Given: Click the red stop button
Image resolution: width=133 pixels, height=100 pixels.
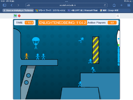Looking at the screenshot, I should pyautogui.click(x=19, y=16).
